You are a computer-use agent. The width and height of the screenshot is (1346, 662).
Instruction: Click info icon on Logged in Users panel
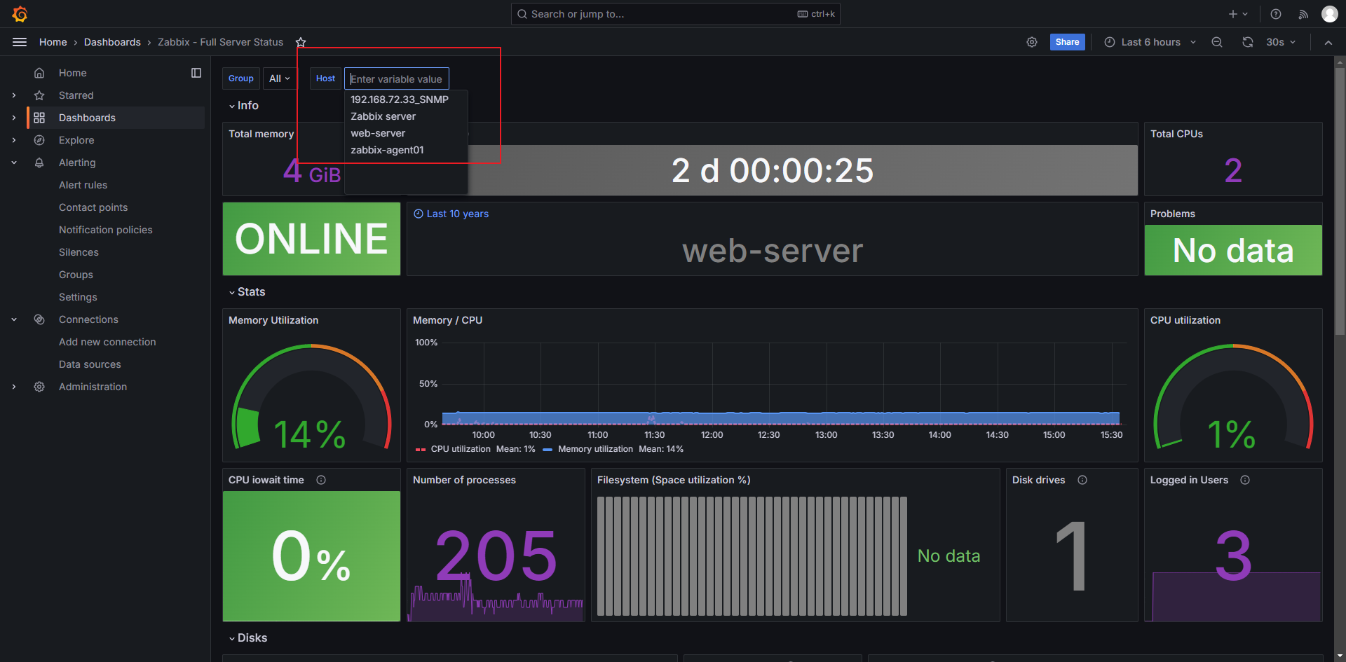[x=1245, y=480]
